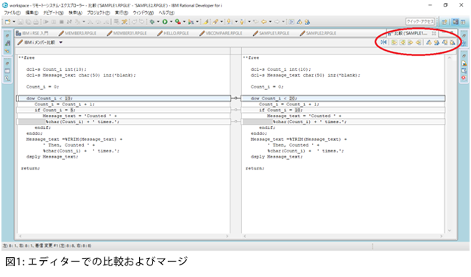The width and height of the screenshot is (471, 277).
Task: Click the Save toolbar icon
Action: (21, 21)
